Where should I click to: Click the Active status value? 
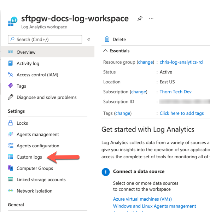[166, 72]
